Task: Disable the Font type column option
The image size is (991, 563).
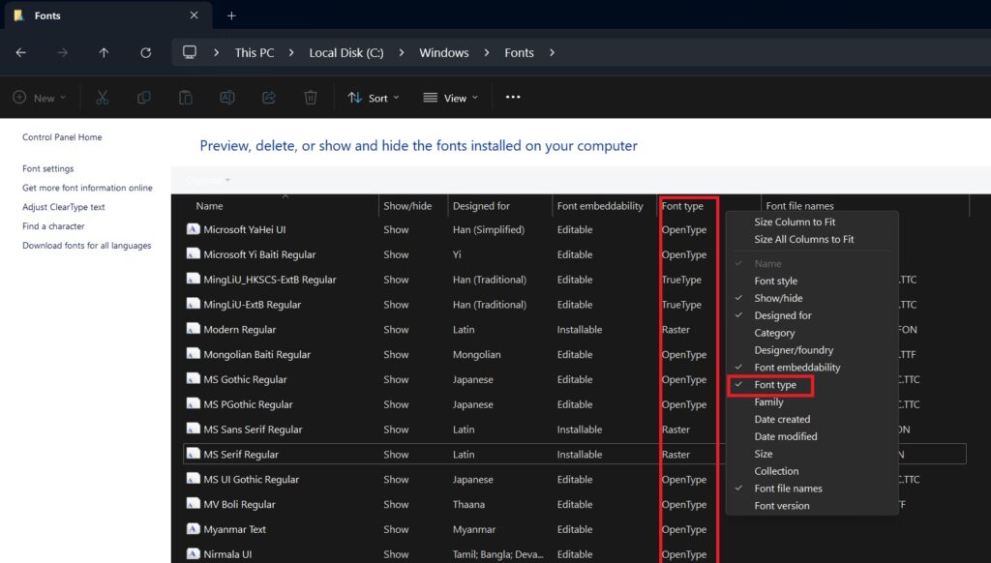Action: 782,384
